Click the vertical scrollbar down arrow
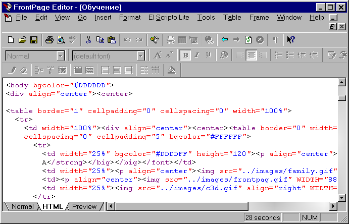Viewport: 349px width, 224px height. (341, 197)
